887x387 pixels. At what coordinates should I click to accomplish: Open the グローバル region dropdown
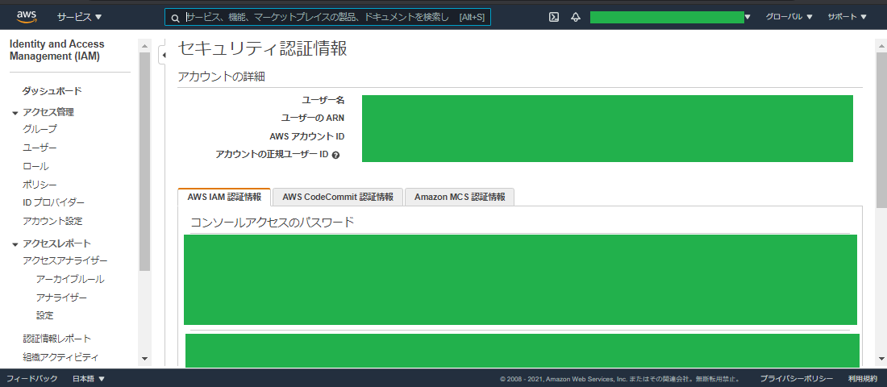pos(789,17)
